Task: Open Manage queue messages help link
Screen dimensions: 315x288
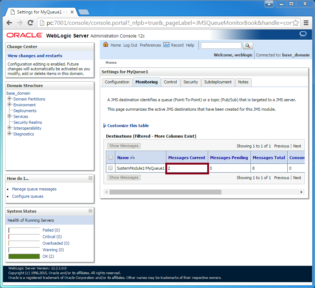Action: 34,189
